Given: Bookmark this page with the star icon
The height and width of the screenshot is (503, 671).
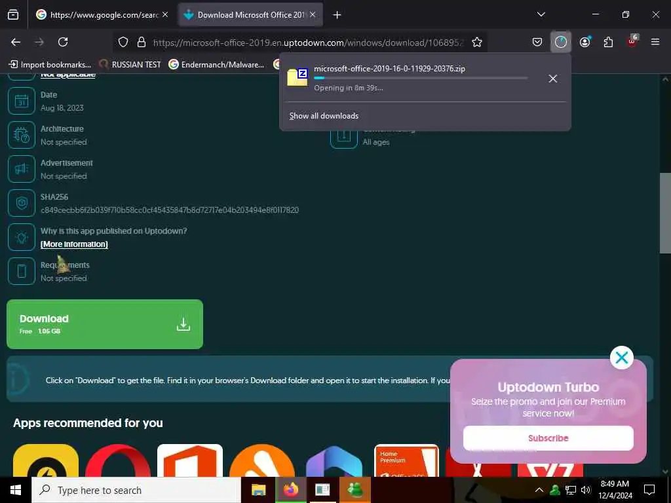Looking at the screenshot, I should click(x=477, y=42).
